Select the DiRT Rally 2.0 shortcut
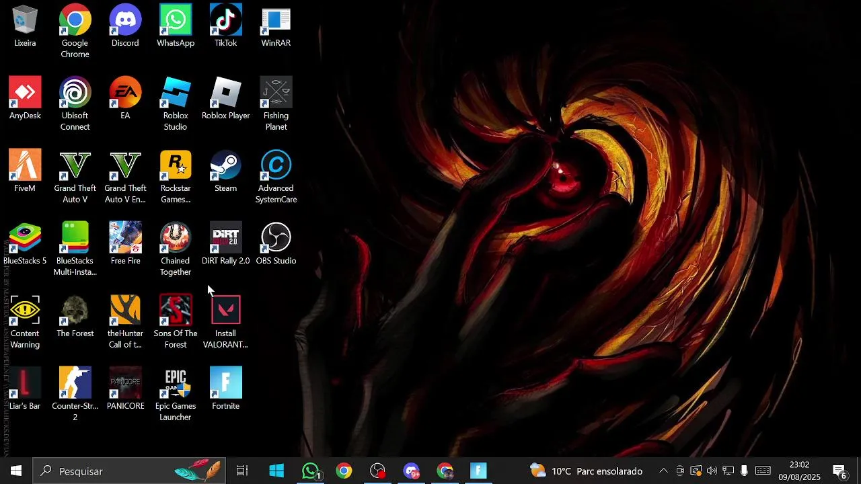861x484 pixels. coord(225,244)
